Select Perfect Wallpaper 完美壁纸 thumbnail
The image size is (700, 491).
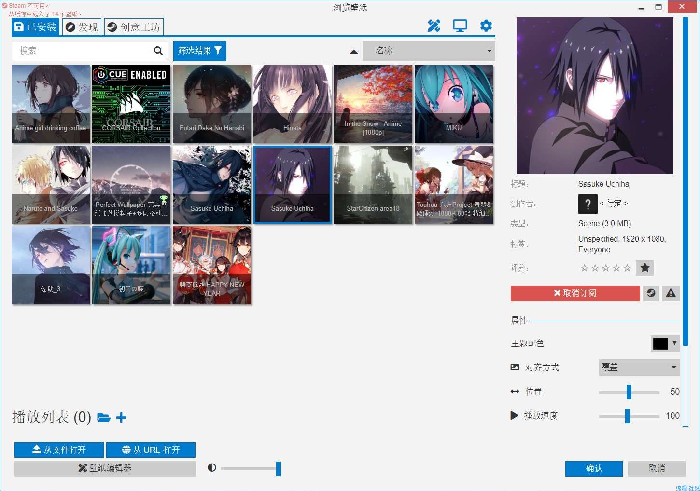tap(131, 185)
